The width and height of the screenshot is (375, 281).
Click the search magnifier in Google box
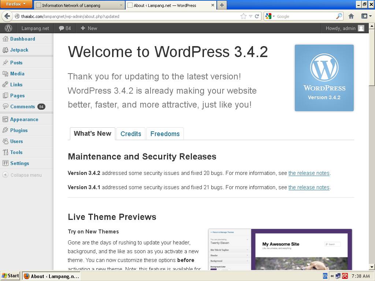[339, 16]
